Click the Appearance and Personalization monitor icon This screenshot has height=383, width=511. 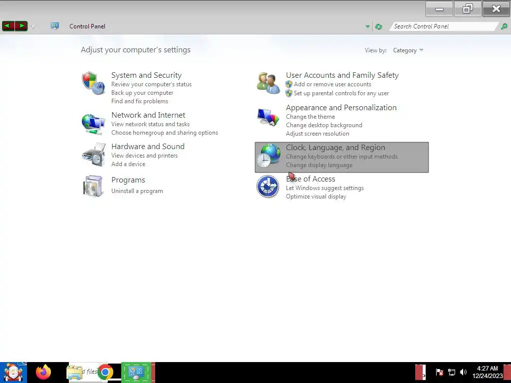pos(268,117)
